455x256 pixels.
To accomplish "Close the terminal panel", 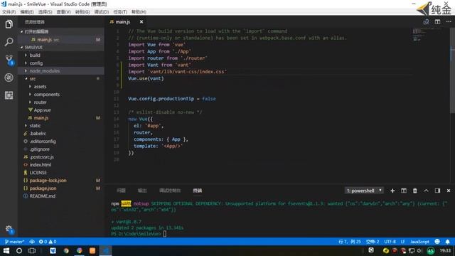I will [449, 191].
